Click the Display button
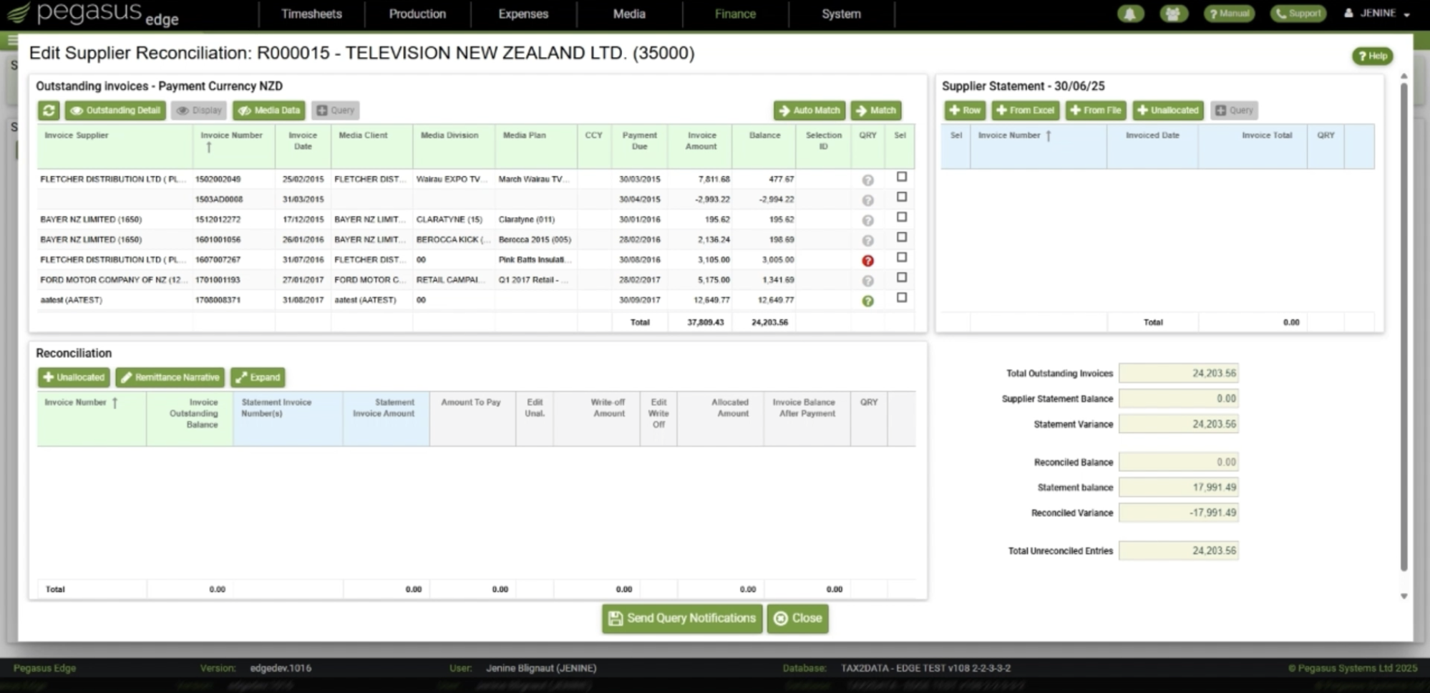This screenshot has height=693, width=1430. pos(199,110)
